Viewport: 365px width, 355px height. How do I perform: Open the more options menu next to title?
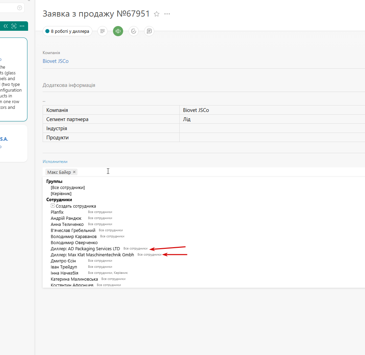(167, 14)
